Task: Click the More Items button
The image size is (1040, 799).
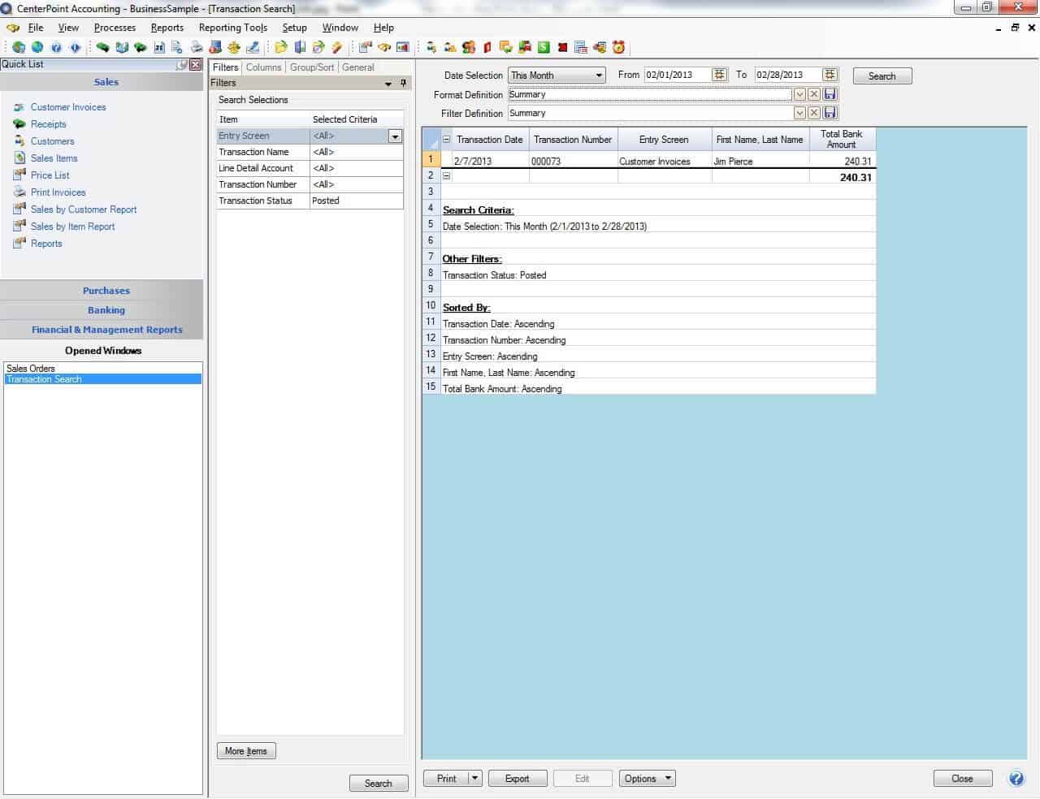Action: (x=246, y=751)
